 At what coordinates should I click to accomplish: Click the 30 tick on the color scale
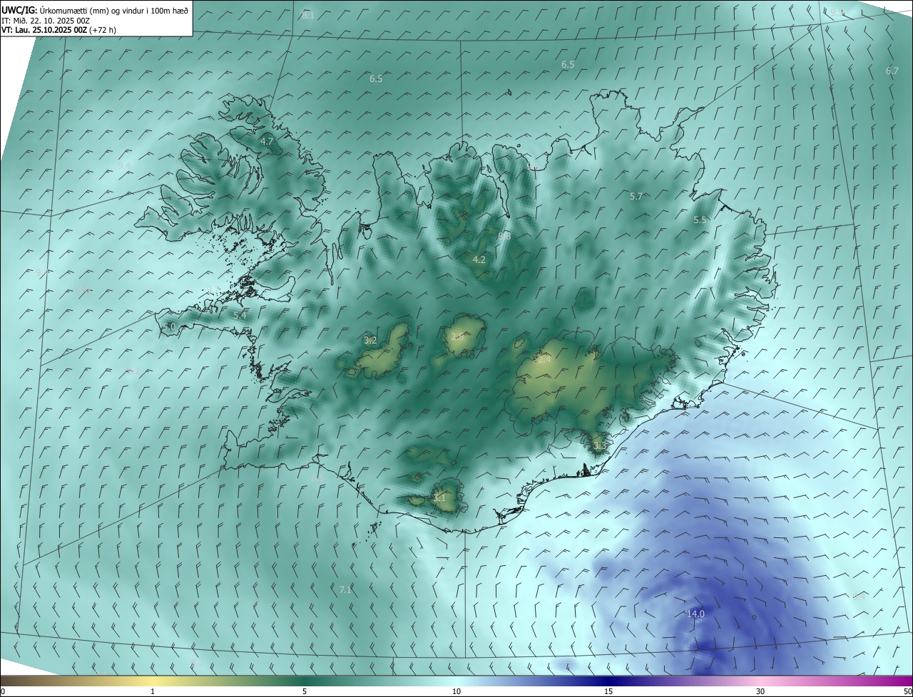[760, 692]
